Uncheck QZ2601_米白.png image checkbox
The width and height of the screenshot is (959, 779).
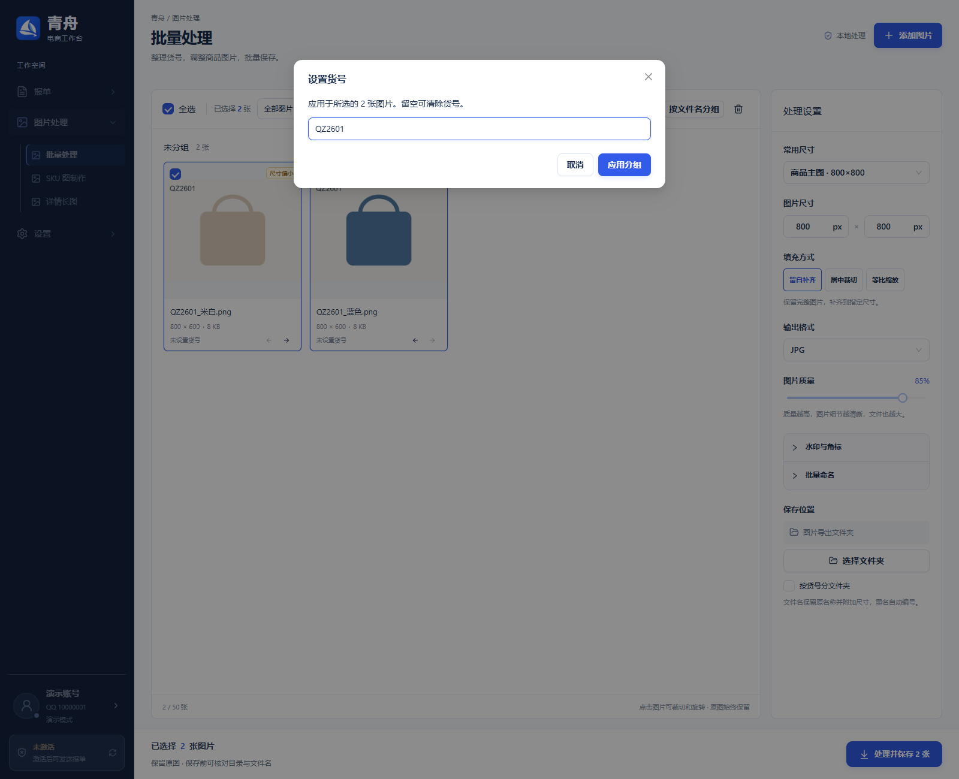176,174
